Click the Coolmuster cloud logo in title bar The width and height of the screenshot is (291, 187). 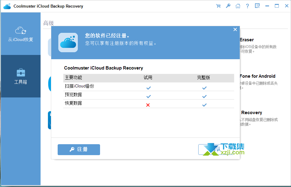(x=7, y=6)
